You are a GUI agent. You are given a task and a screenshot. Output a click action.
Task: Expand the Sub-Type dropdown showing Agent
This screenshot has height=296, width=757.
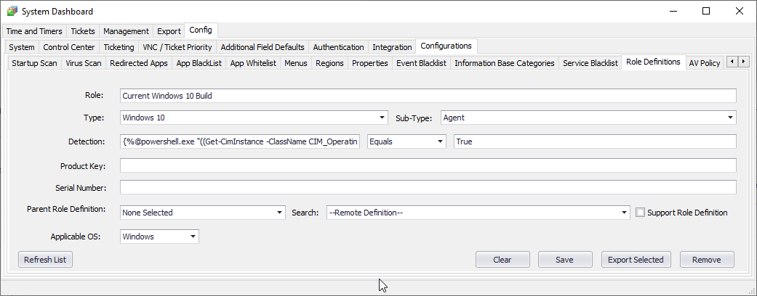click(x=588, y=118)
